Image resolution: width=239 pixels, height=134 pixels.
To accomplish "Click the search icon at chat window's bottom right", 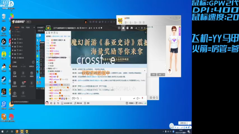I will point(157,98).
